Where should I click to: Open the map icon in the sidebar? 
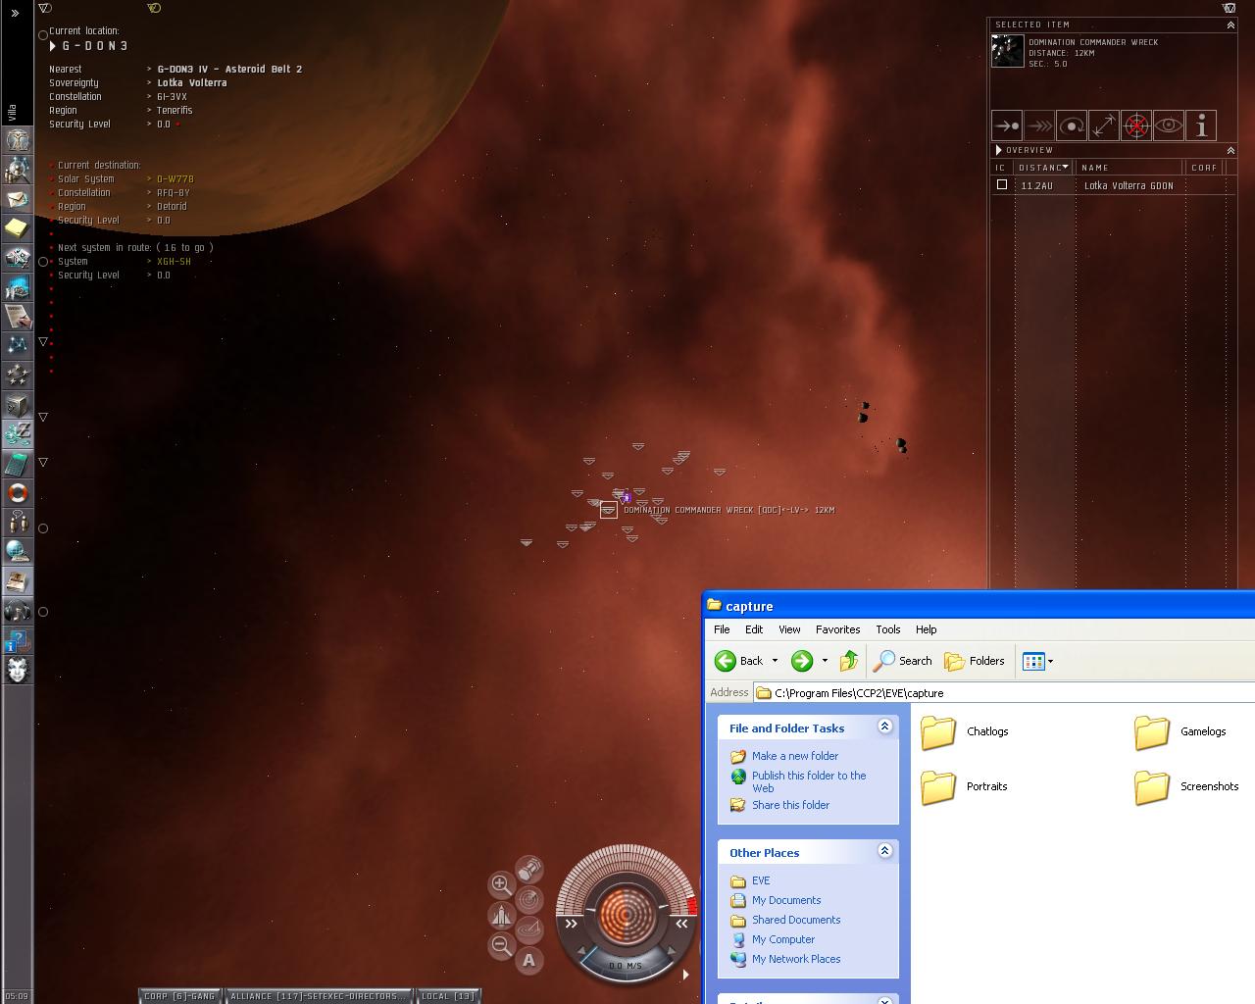18,344
